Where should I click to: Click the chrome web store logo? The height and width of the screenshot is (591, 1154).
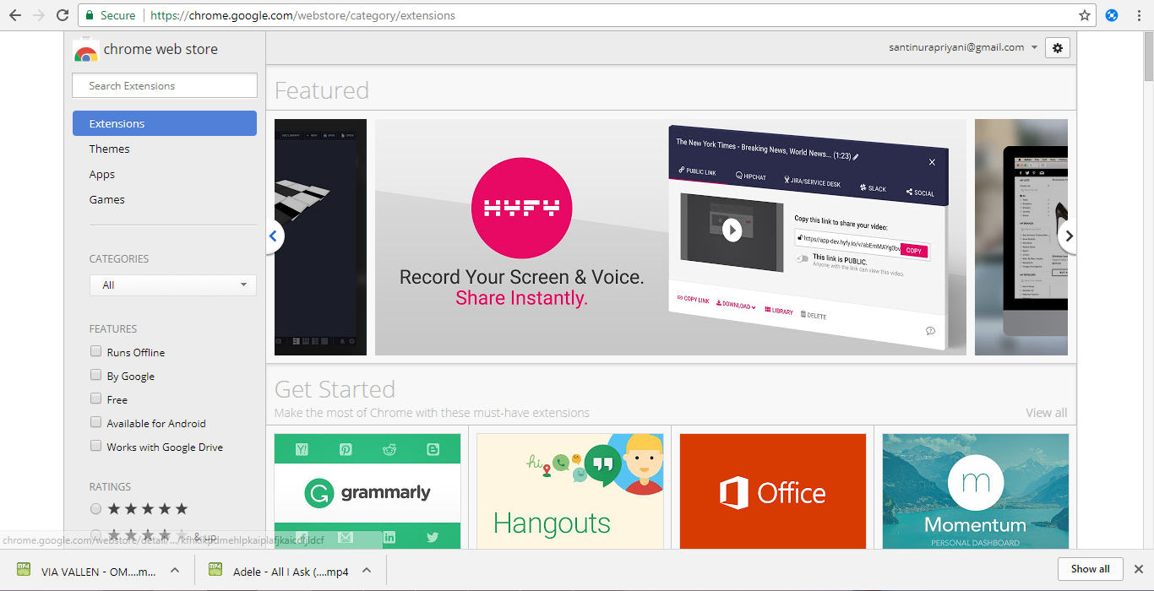(85, 51)
